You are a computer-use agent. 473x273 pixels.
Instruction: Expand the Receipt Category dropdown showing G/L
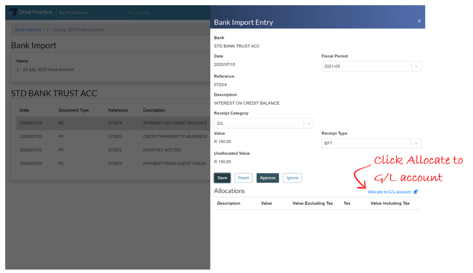click(x=264, y=123)
